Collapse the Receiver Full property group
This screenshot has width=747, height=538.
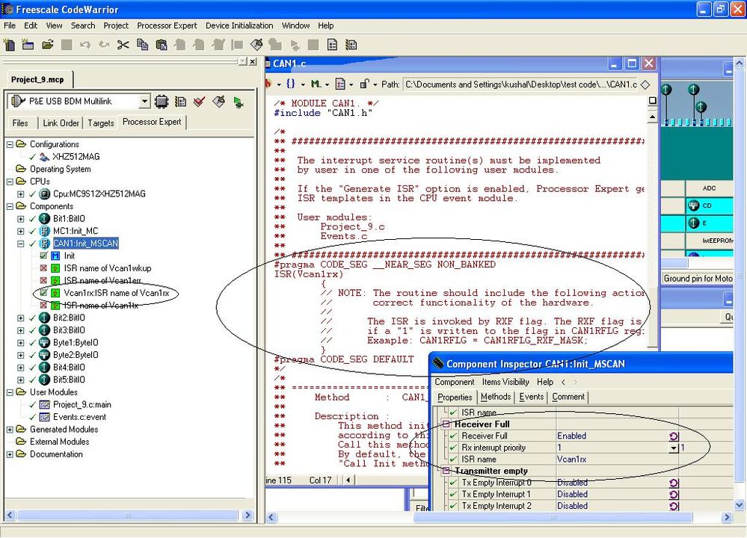tap(446, 424)
